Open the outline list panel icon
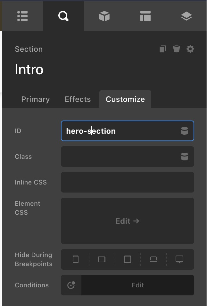 pyautogui.click(x=22, y=16)
